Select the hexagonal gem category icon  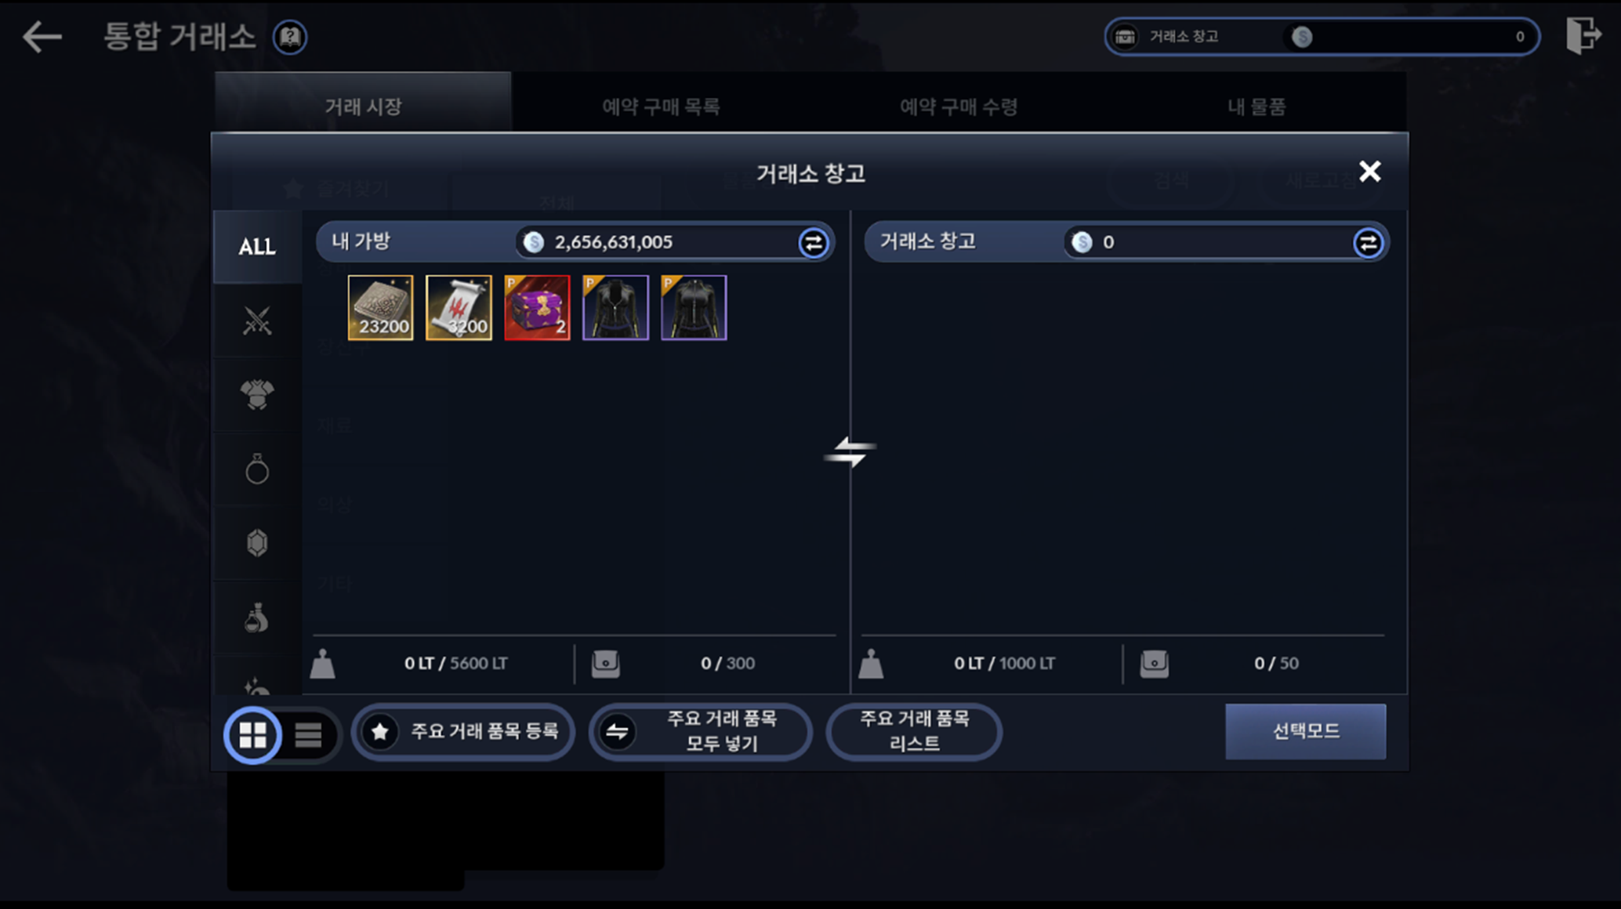pyautogui.click(x=257, y=543)
